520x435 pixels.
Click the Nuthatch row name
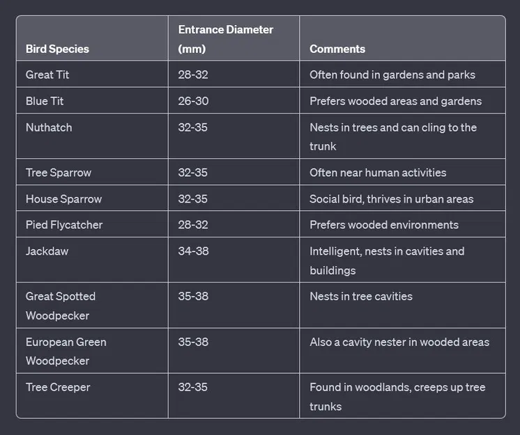[49, 127]
